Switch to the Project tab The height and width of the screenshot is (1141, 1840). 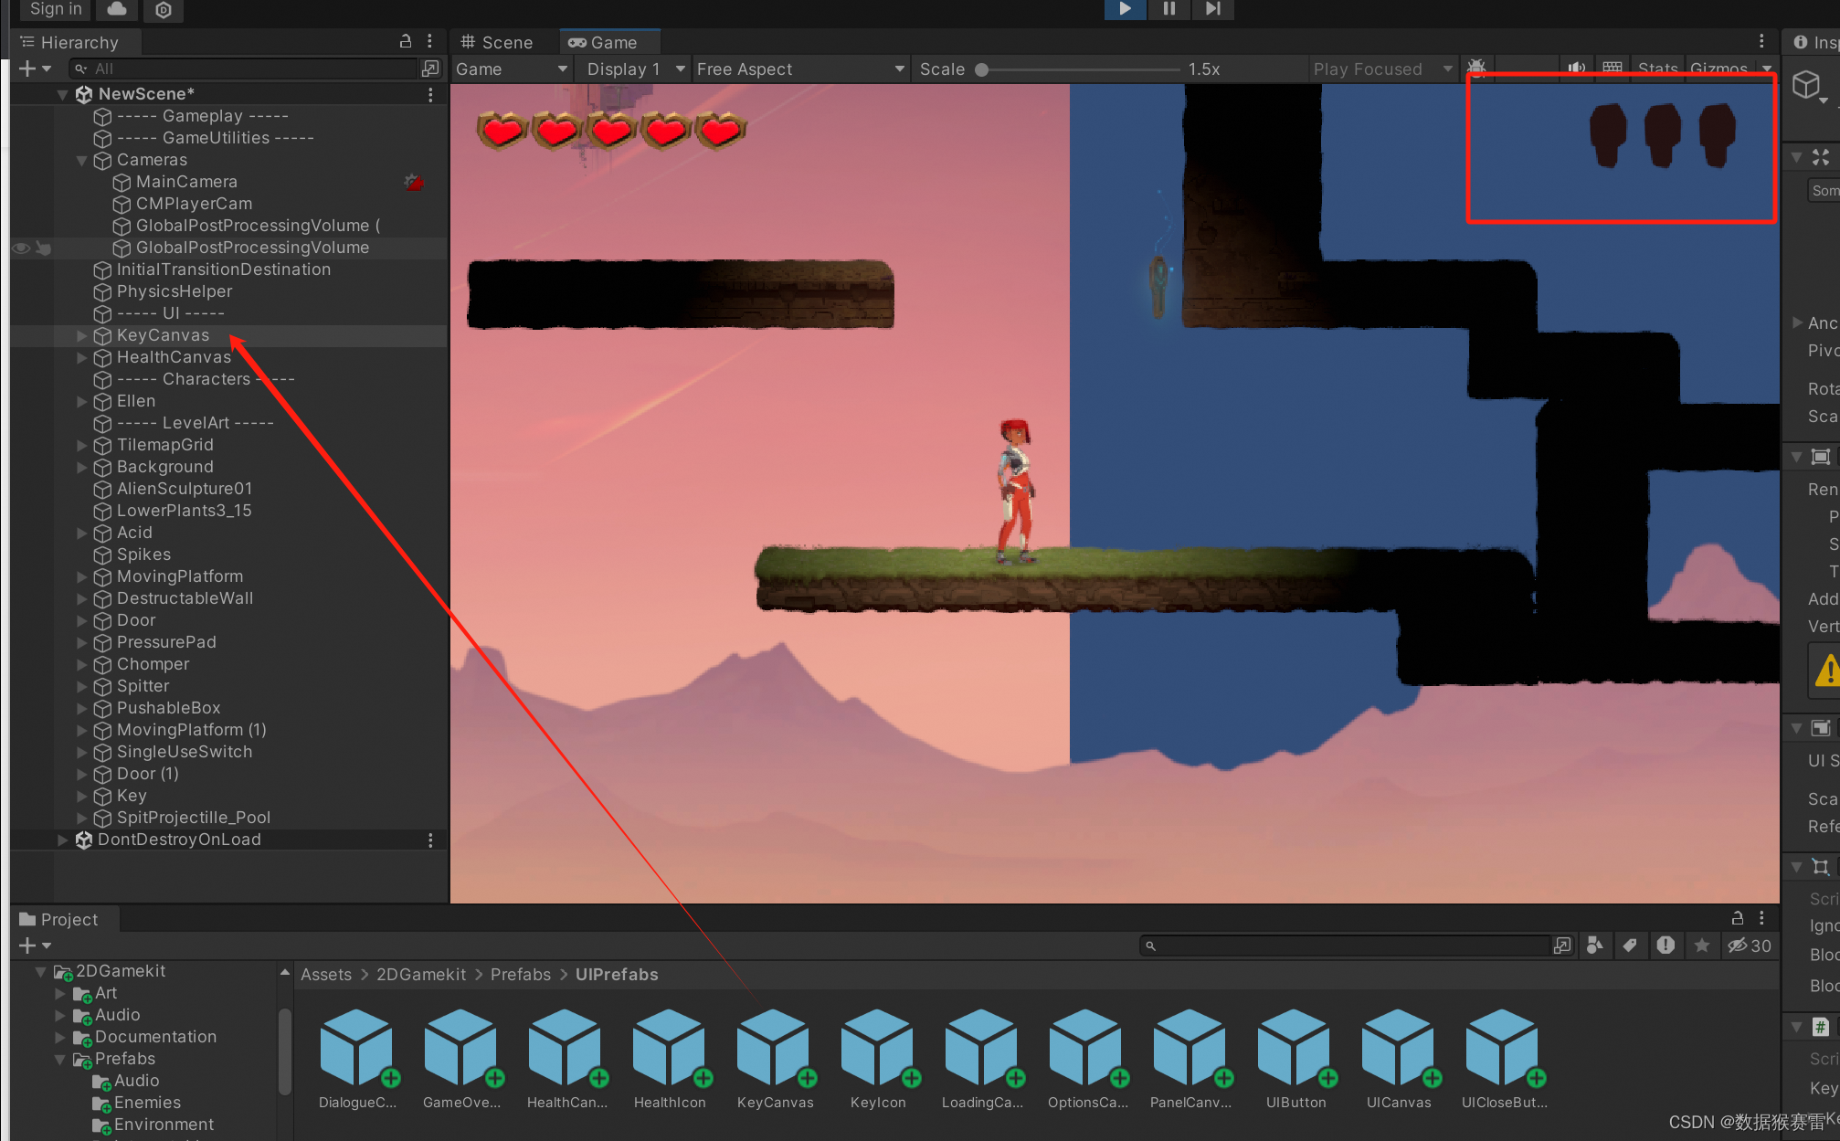point(59,919)
